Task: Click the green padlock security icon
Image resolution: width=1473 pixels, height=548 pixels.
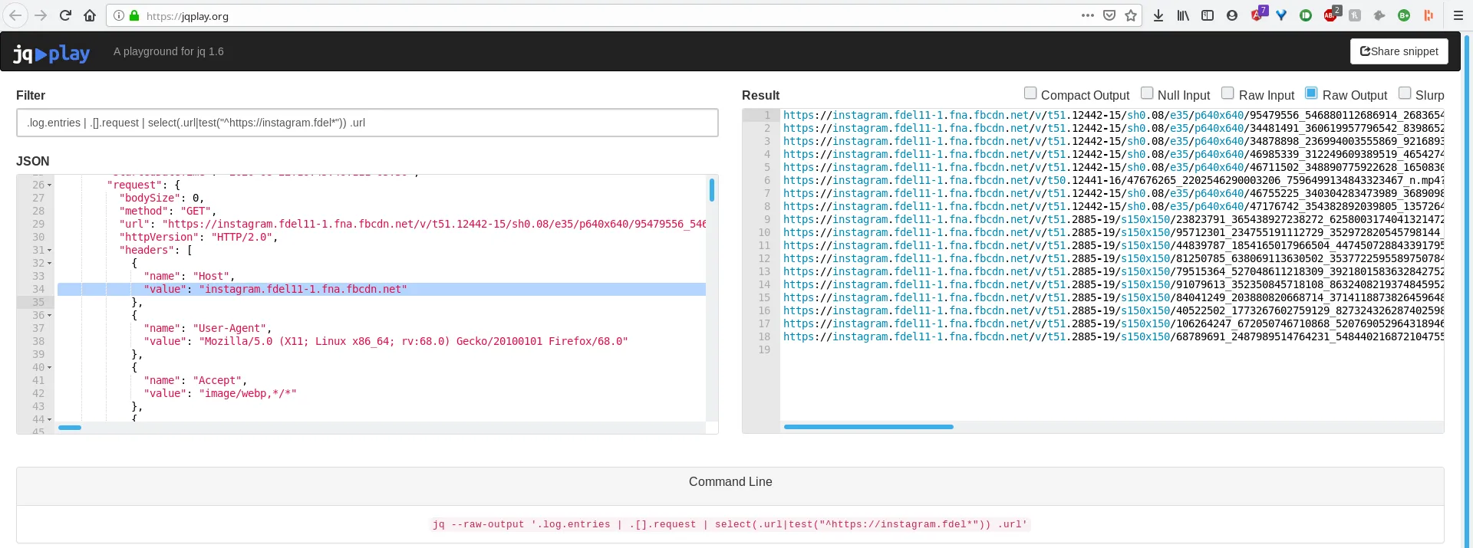Action: pyautogui.click(x=134, y=15)
